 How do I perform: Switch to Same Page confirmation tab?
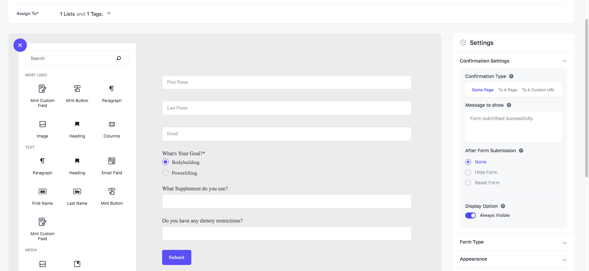[483, 90]
